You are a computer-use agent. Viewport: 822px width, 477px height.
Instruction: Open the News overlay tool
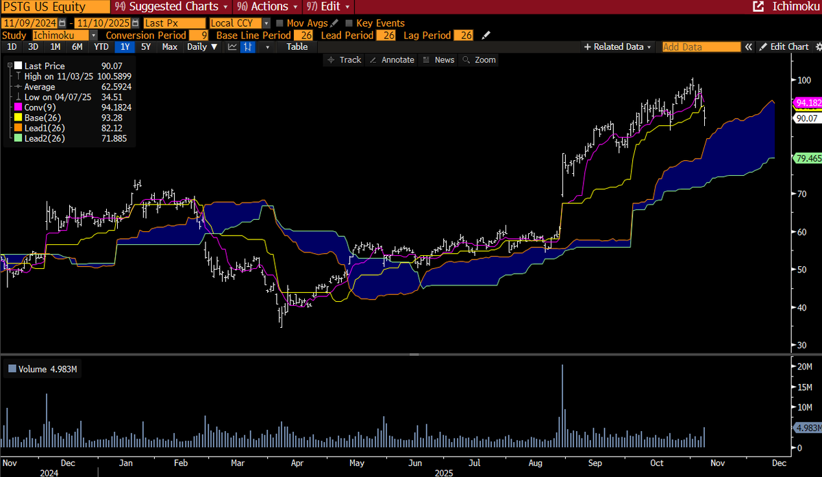tap(438, 60)
